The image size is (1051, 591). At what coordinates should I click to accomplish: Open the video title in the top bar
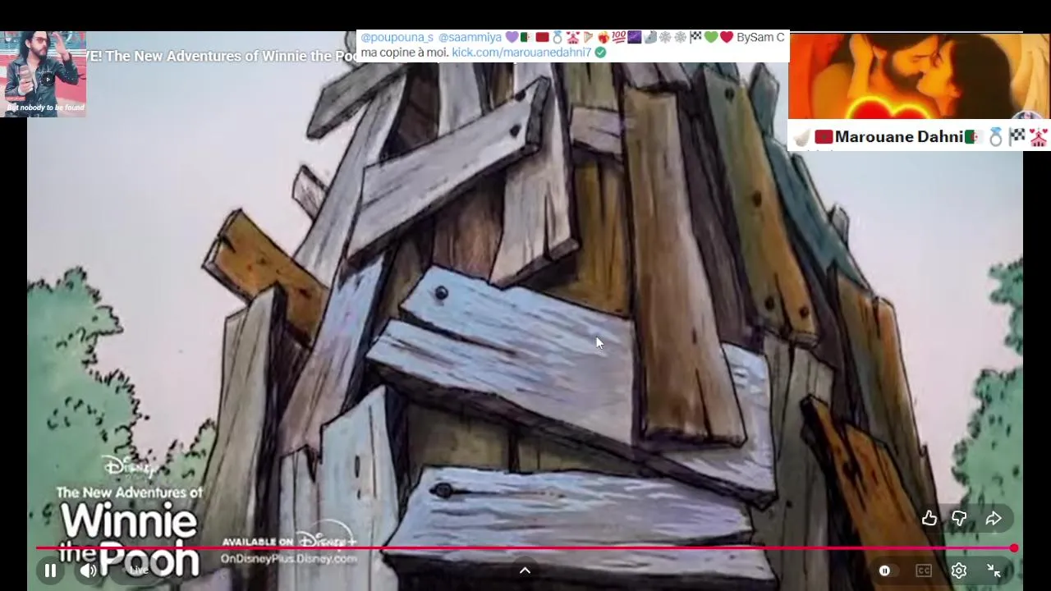coord(222,56)
